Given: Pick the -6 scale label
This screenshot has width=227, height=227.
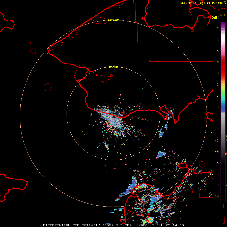Looking at the screenshot, I should pyautogui.click(x=217, y=174).
